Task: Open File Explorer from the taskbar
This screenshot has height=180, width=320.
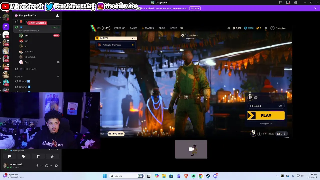Action: [x=164, y=176]
